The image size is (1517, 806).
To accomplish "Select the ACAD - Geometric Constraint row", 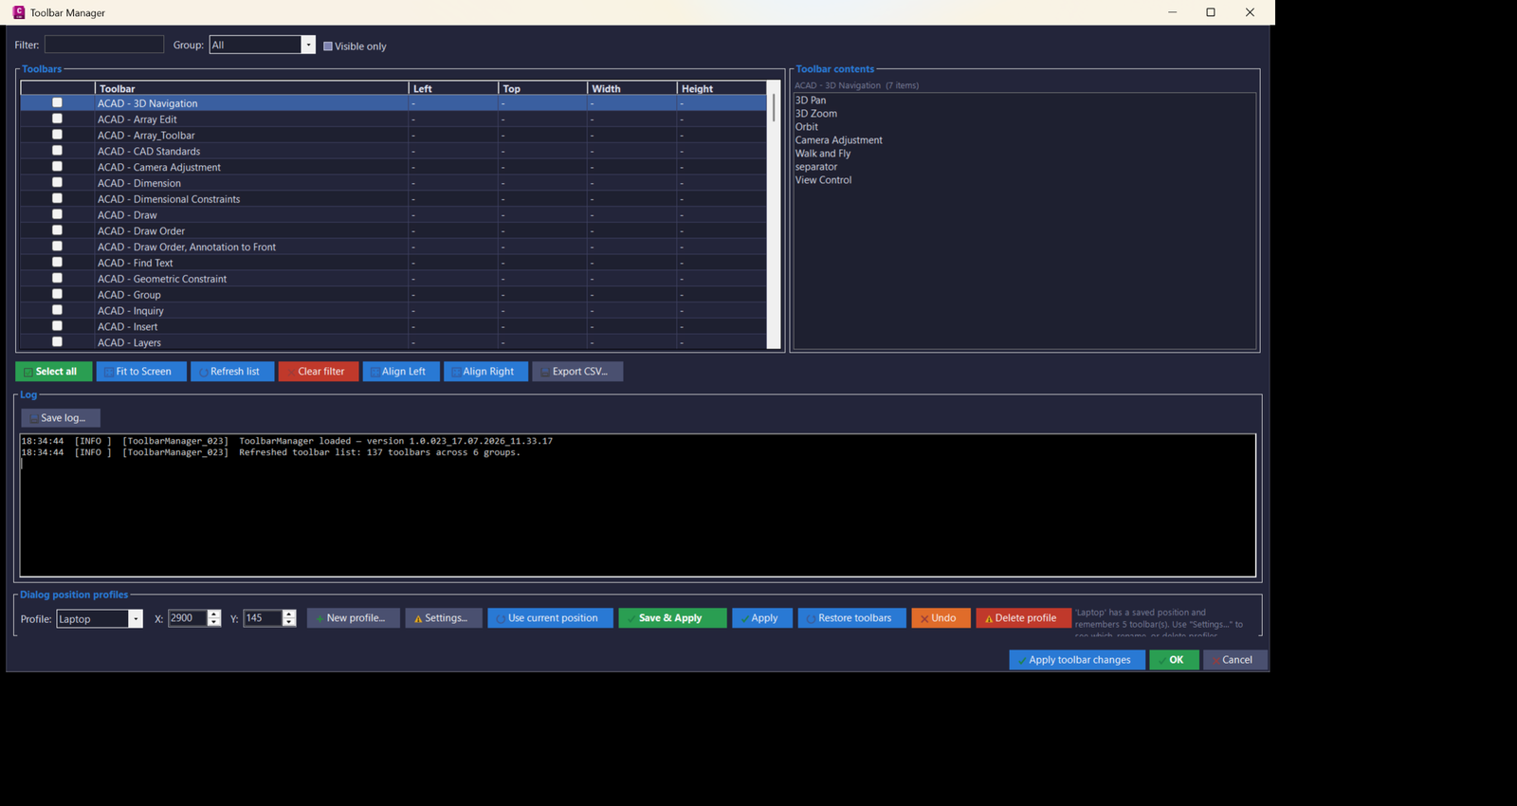I will click(x=393, y=279).
